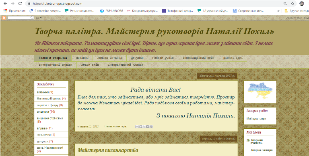This screenshot has height=156, width=309.
Task: Open bookmark '12 упражнений дл...'
Action: point(213,11)
